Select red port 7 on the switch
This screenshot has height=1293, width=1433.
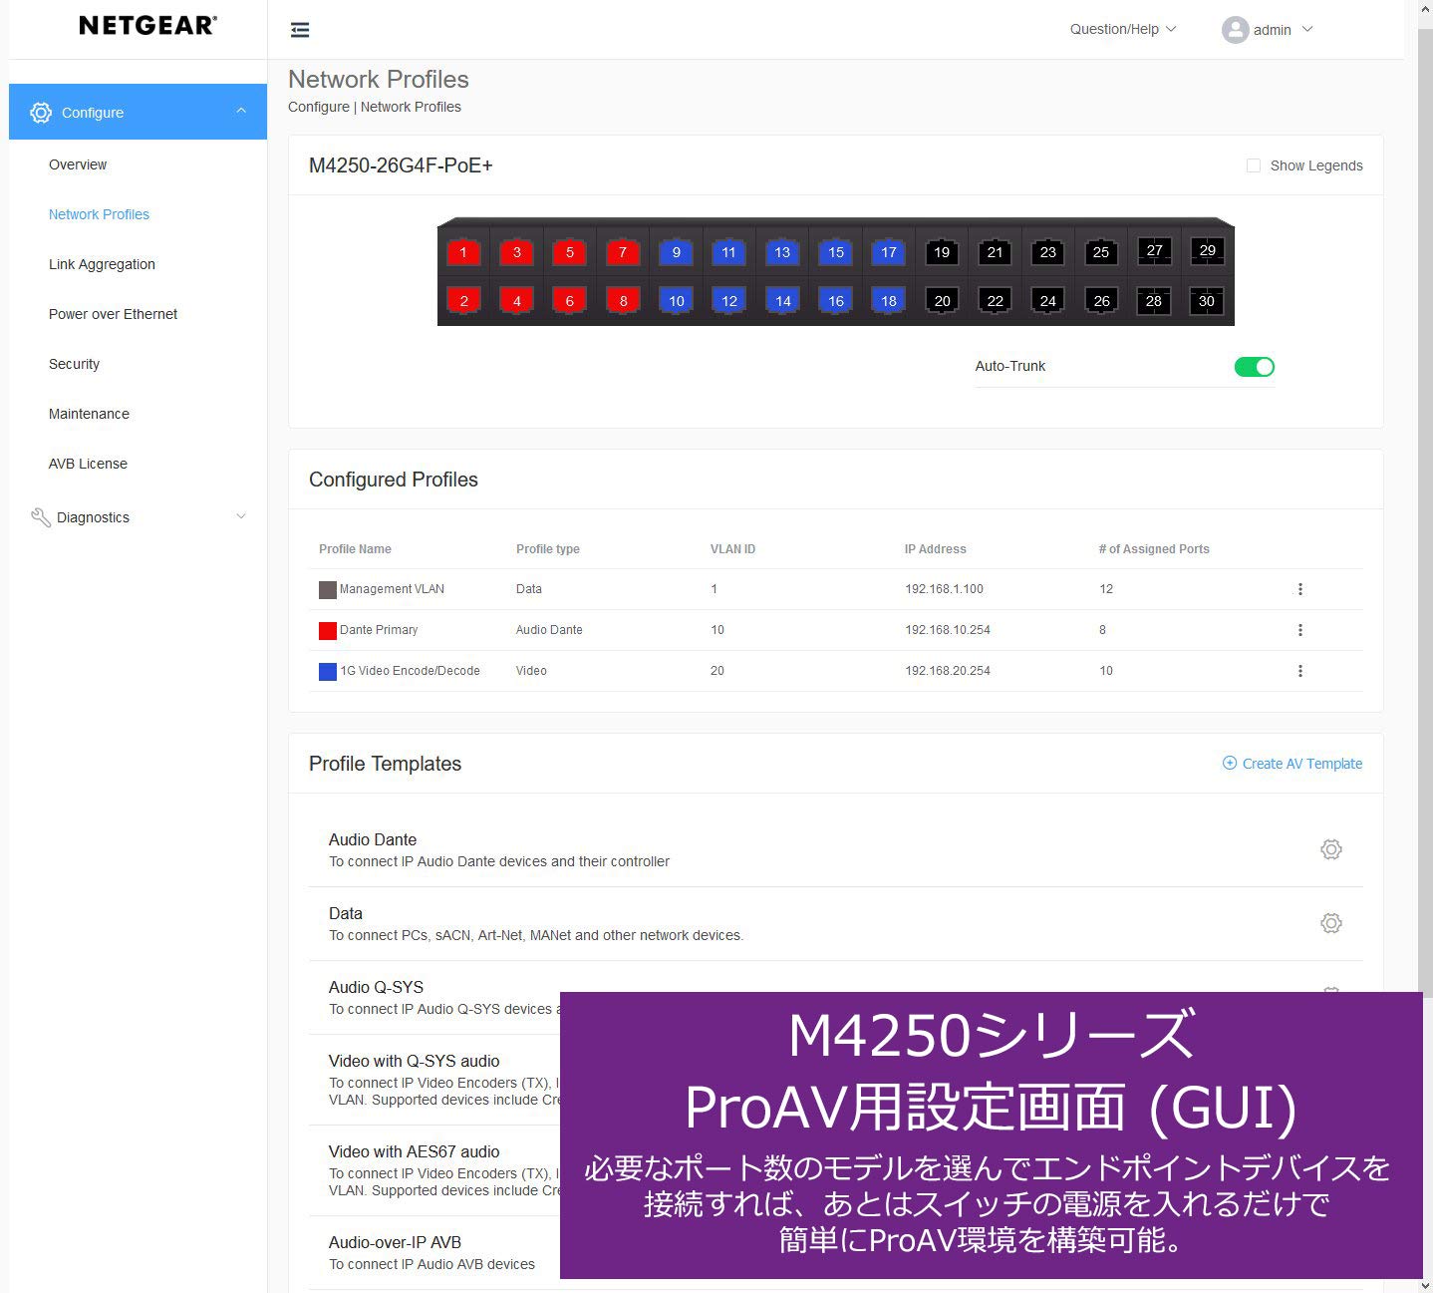[623, 252]
